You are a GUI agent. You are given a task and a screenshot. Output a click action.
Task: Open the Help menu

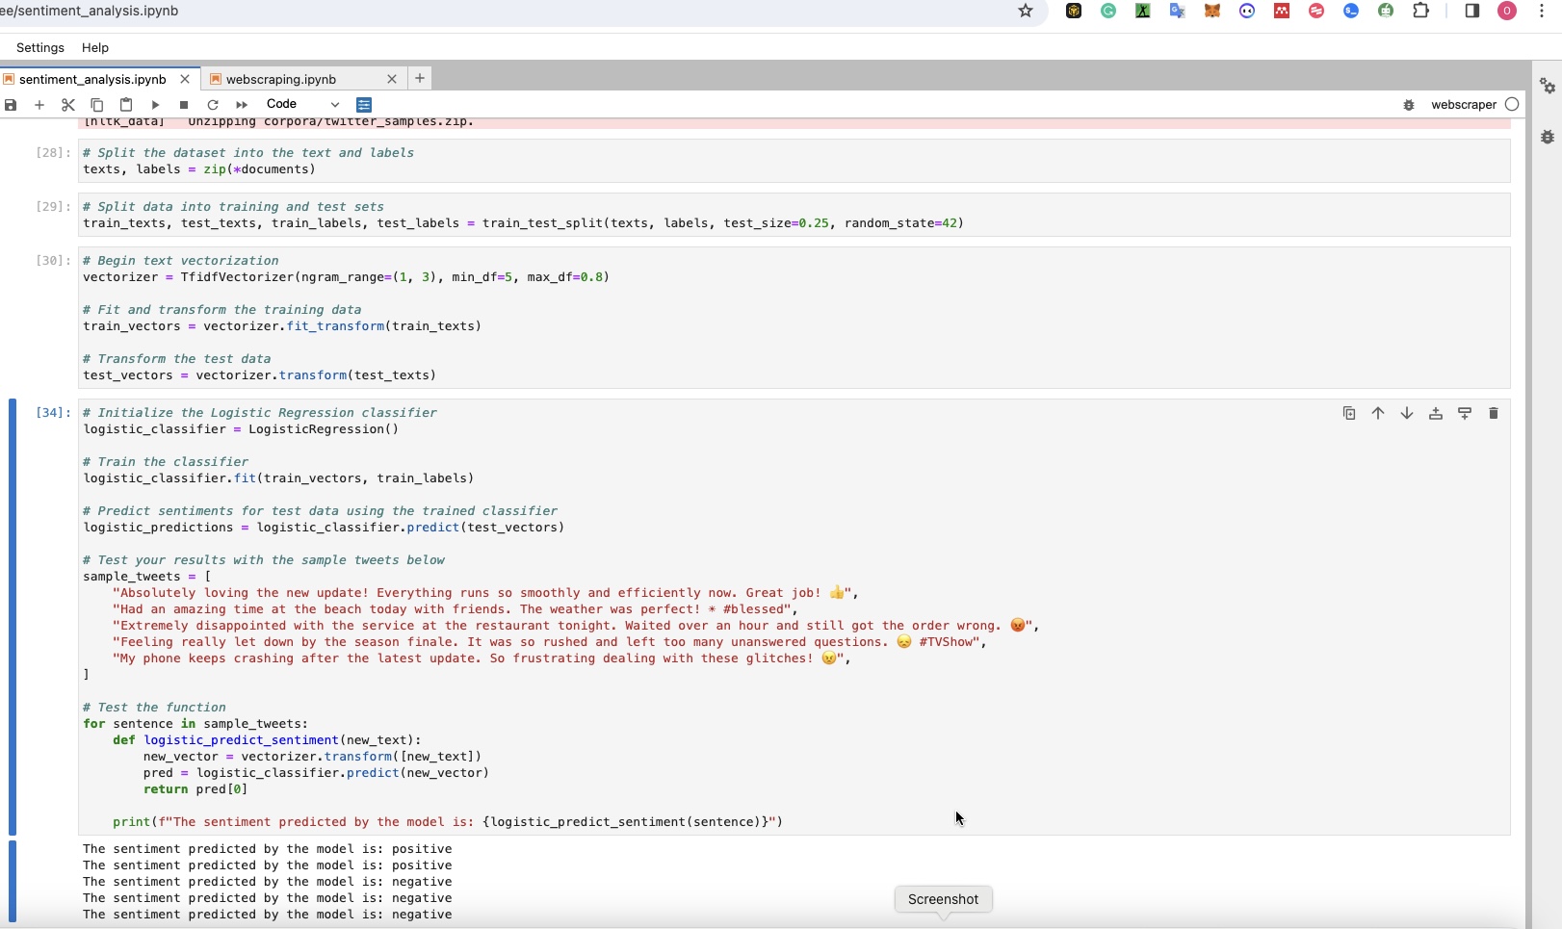click(x=95, y=47)
